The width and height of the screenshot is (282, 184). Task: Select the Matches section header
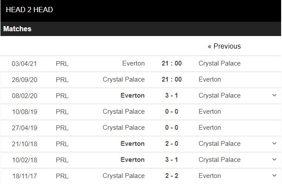17,29
